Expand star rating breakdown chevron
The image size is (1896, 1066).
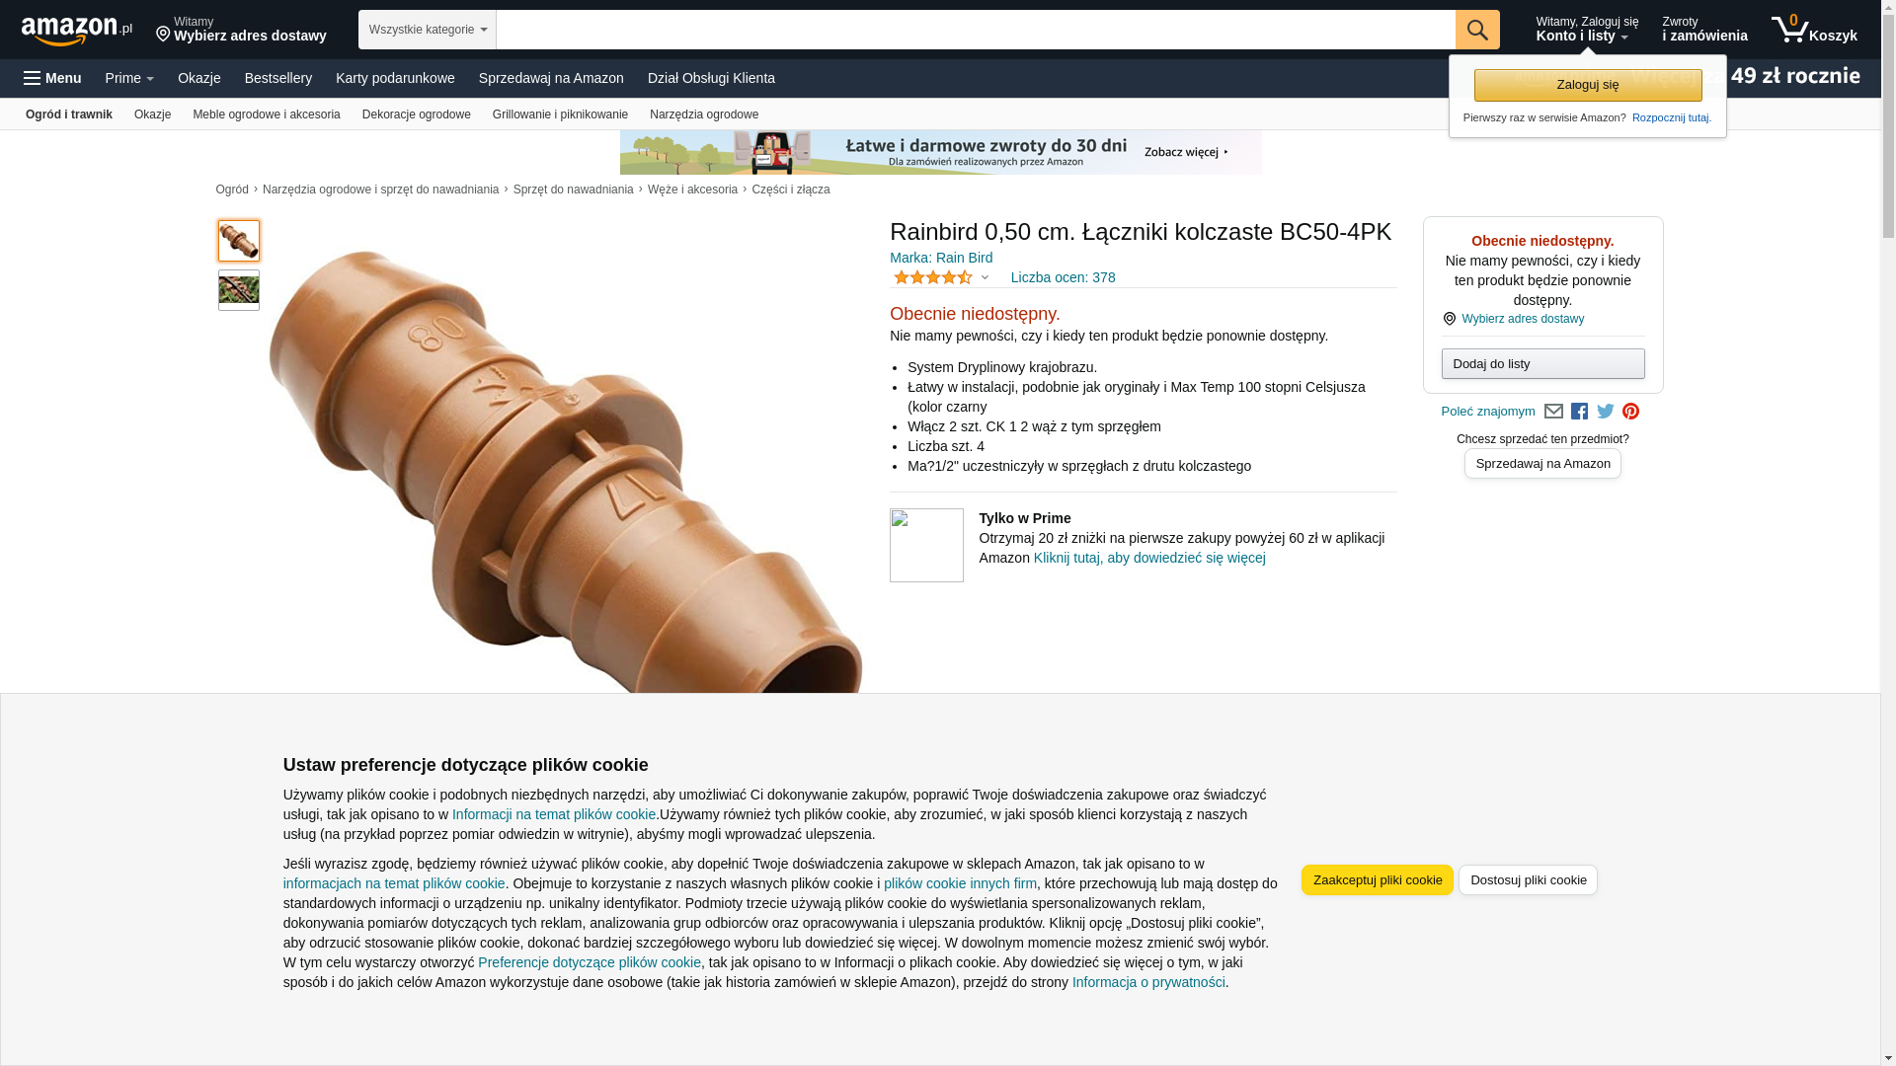(x=985, y=278)
